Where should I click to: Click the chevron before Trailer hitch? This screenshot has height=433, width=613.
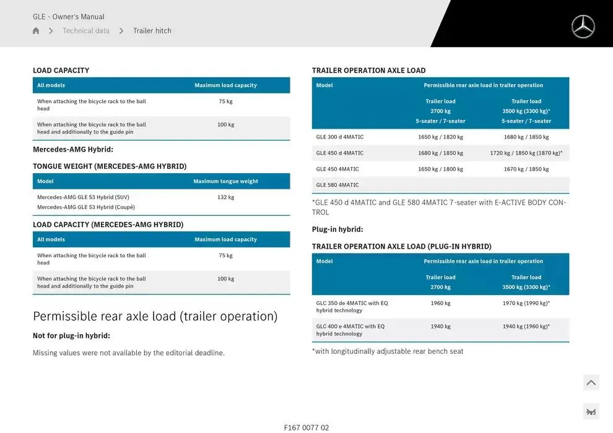click(121, 31)
